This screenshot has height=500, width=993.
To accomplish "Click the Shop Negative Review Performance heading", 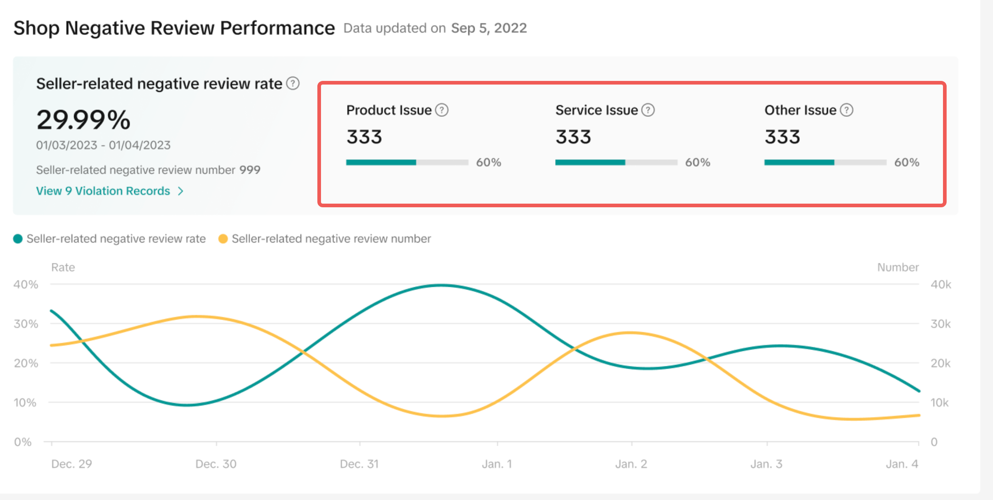I will tap(174, 28).
